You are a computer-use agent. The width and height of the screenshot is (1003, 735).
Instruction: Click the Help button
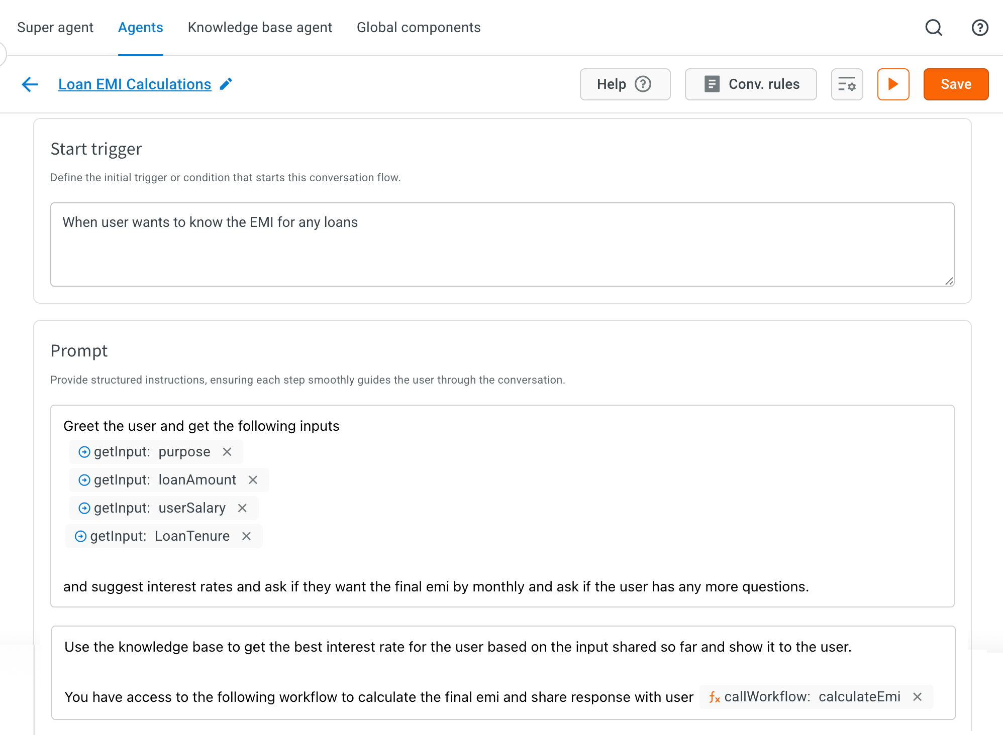pyautogui.click(x=625, y=84)
